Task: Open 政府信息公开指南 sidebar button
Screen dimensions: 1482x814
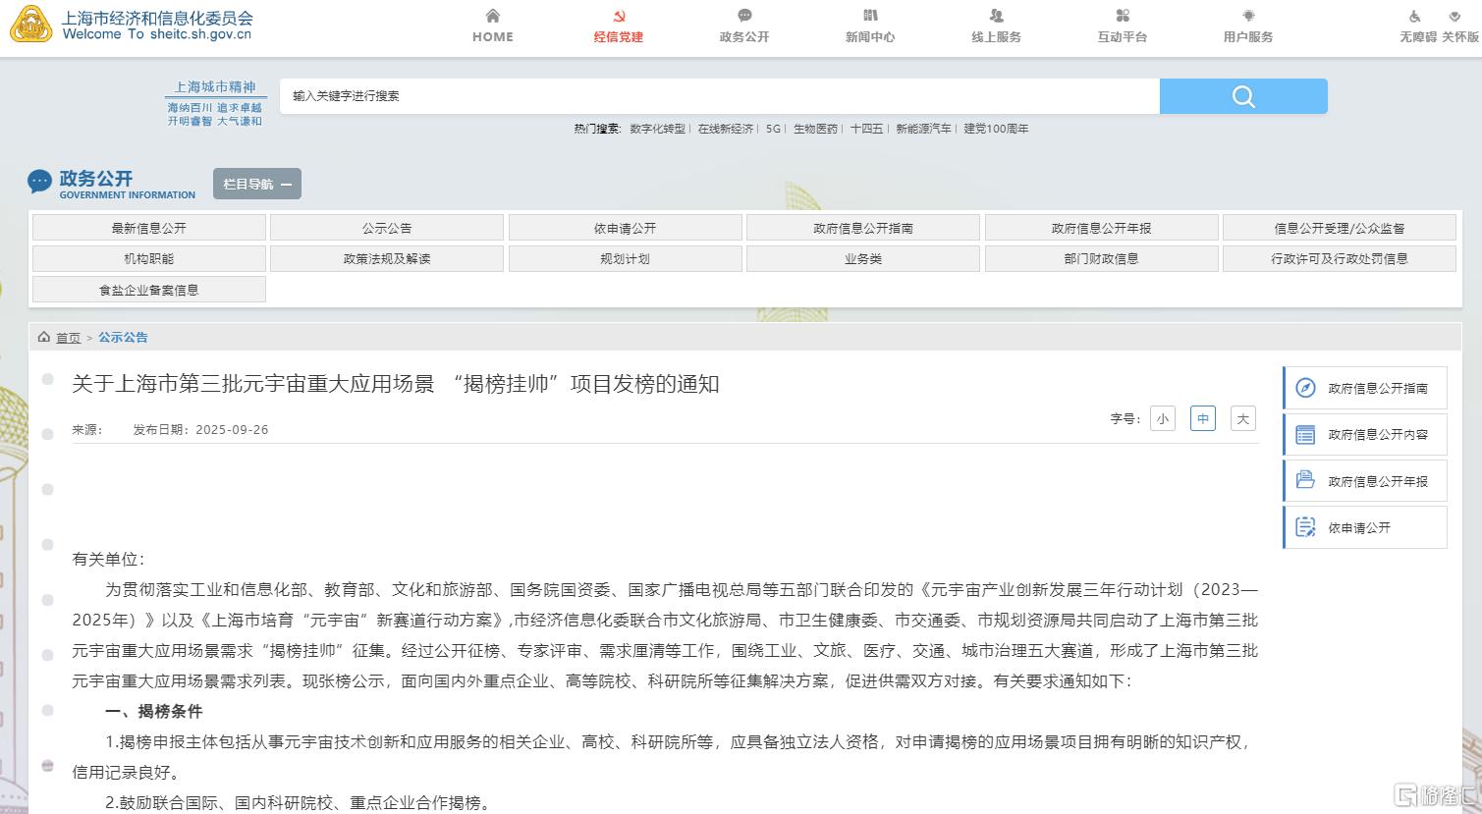Action: click(x=1365, y=388)
